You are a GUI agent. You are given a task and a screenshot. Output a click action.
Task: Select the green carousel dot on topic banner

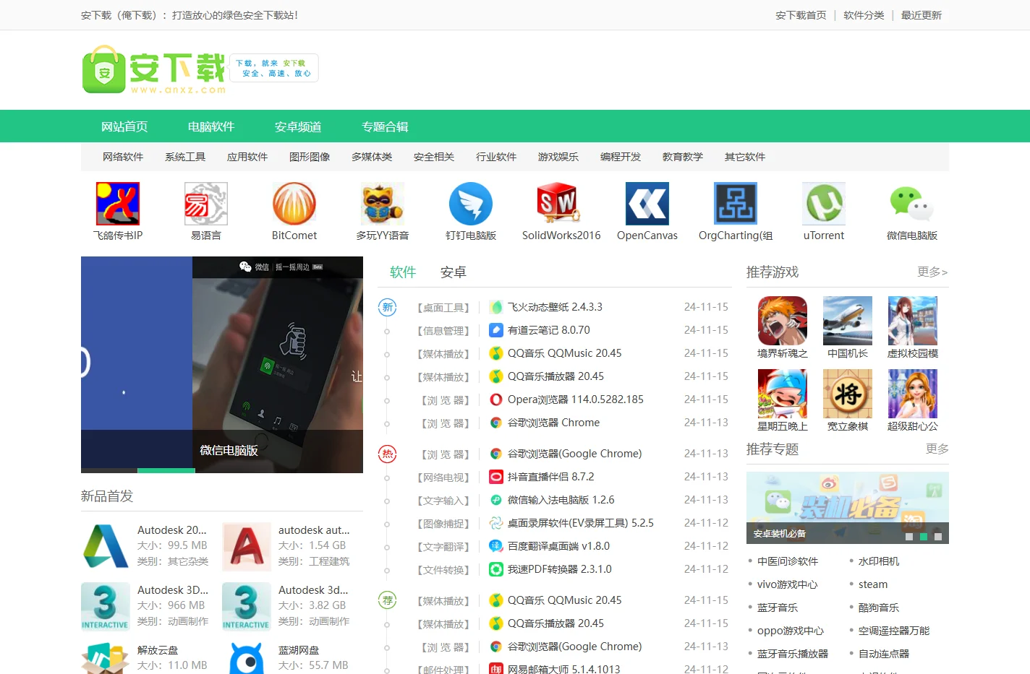pos(924,537)
